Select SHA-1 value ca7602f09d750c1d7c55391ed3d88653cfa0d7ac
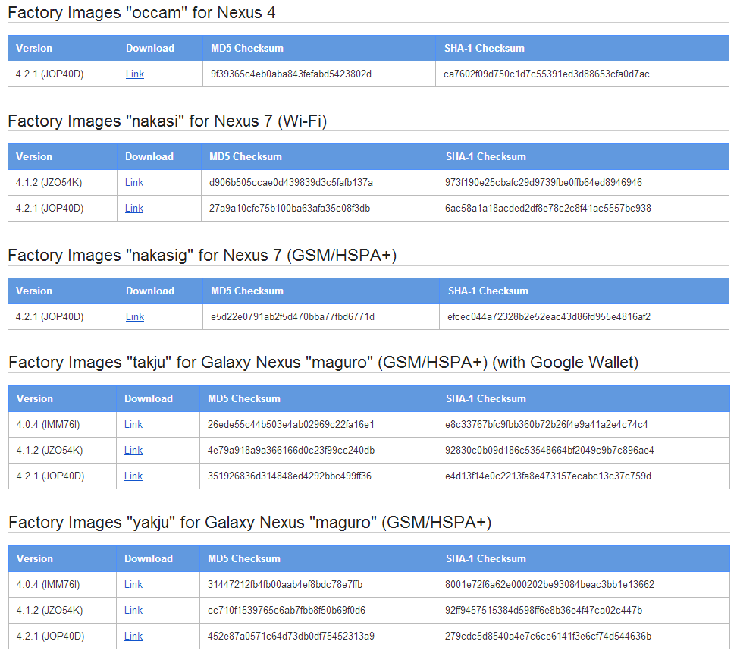The height and width of the screenshot is (657, 737). click(x=546, y=74)
